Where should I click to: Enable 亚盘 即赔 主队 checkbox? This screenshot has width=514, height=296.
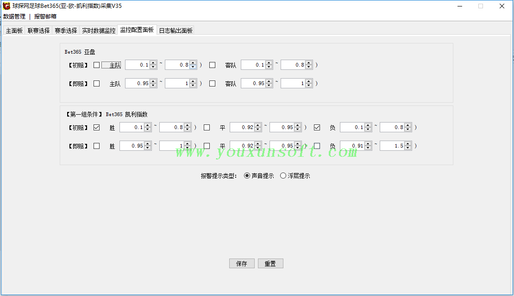pyautogui.click(x=96, y=84)
